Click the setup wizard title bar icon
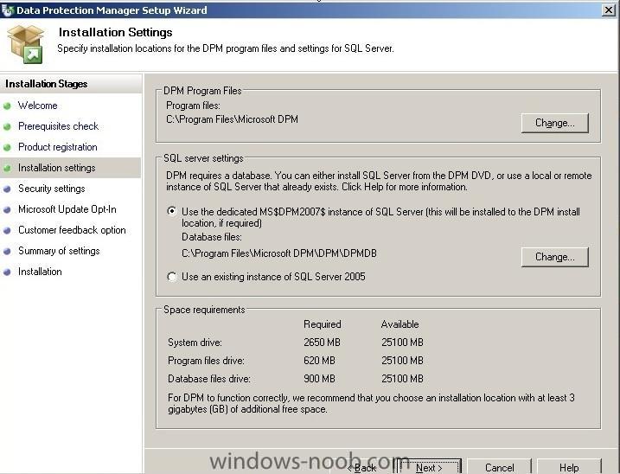Image resolution: width=620 pixels, height=474 pixels. [x=7, y=10]
